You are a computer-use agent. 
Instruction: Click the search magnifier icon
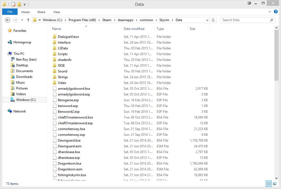pos(271,20)
